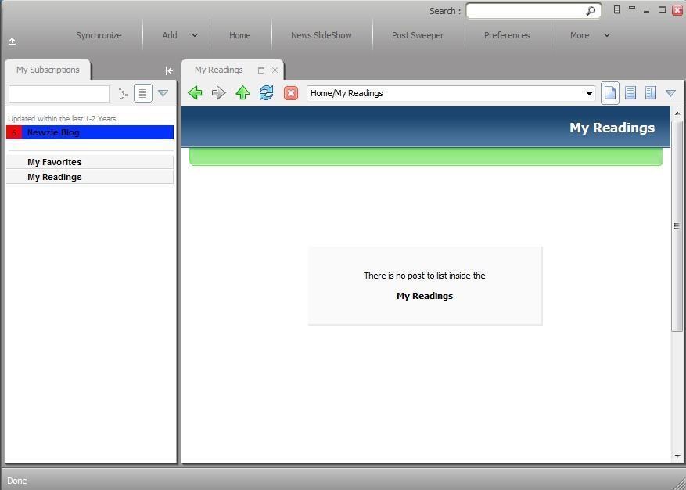Collapse the My Subscriptions panel
Screen dimensions: 686x490
pos(169,70)
